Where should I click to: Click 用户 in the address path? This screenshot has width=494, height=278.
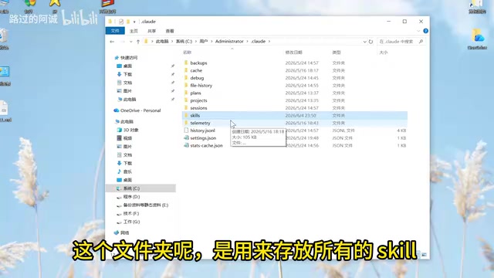204,41
